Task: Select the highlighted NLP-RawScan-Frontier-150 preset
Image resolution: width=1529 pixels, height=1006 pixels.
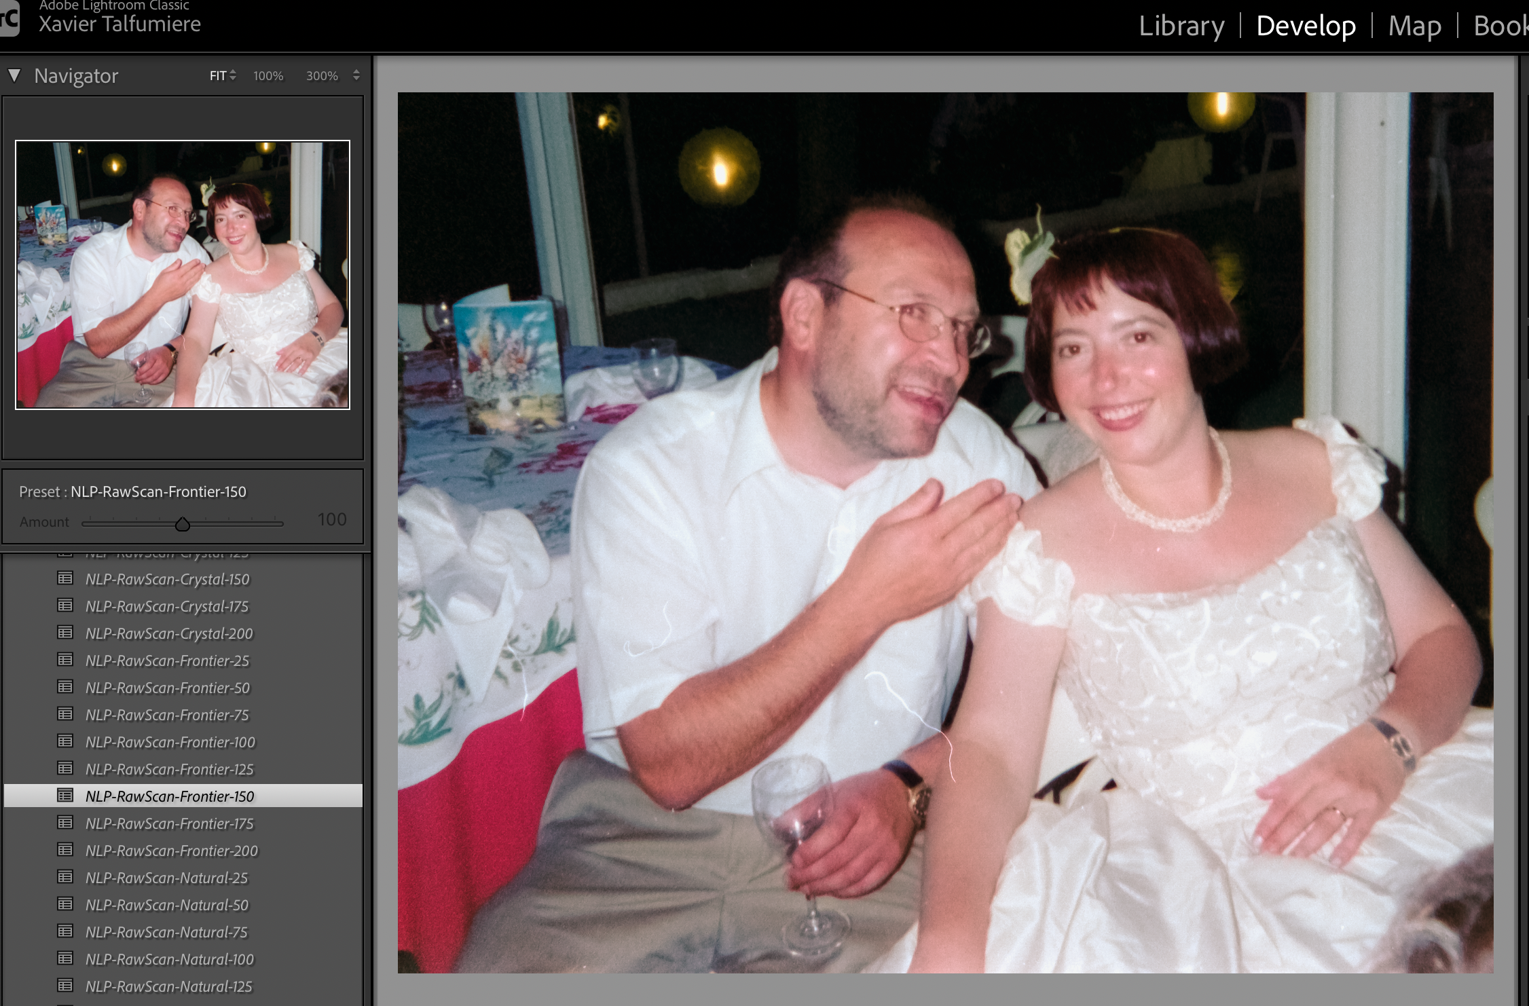Action: tap(183, 796)
